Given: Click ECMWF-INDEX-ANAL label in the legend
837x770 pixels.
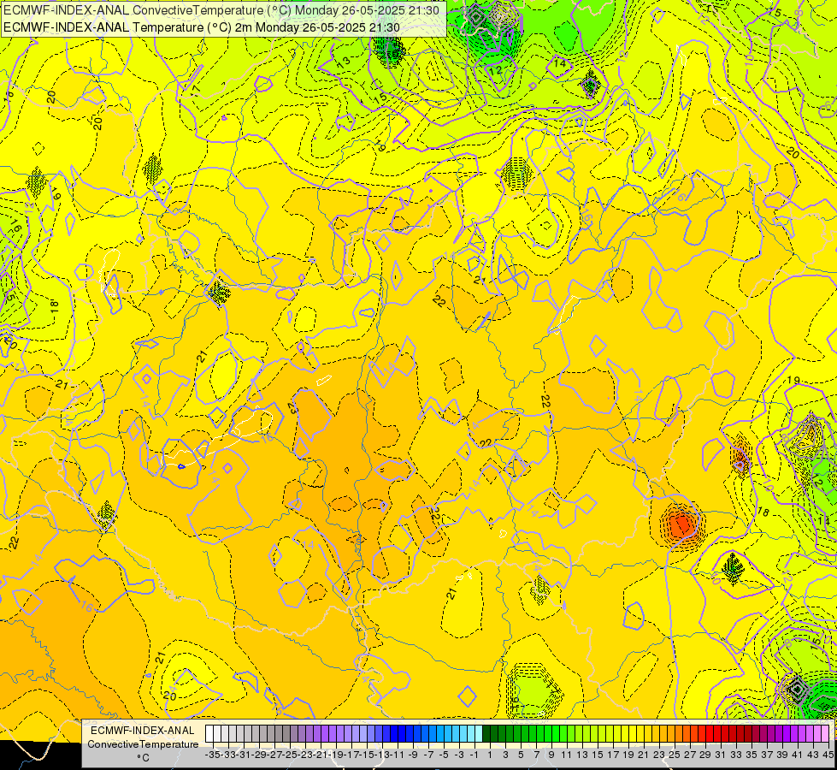Looking at the screenshot, I should click(x=143, y=731).
